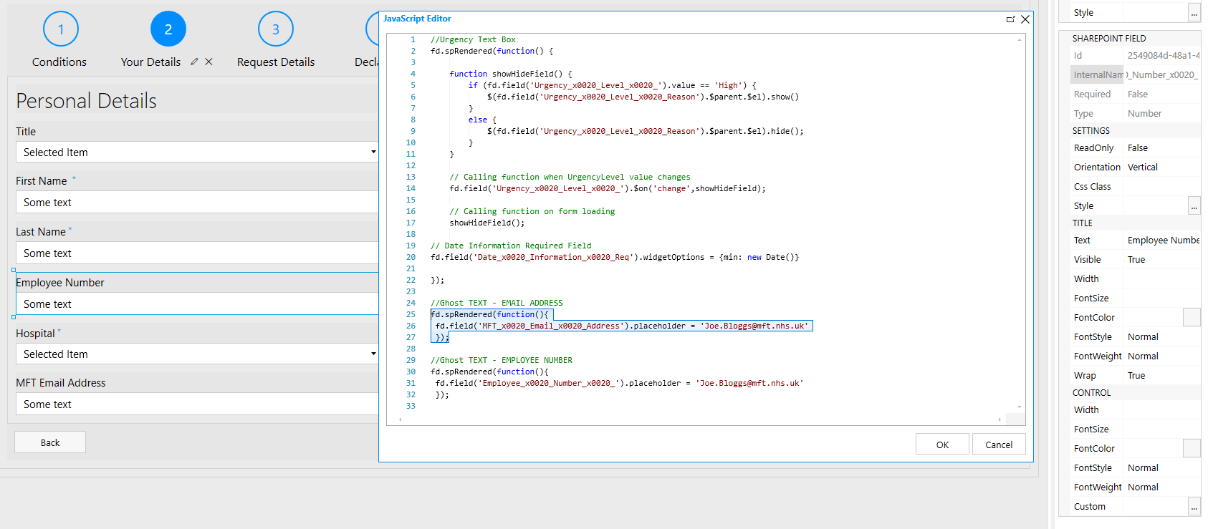Open ellipsis button for Style under Css Class
This screenshot has height=529, width=1208.
point(1194,206)
